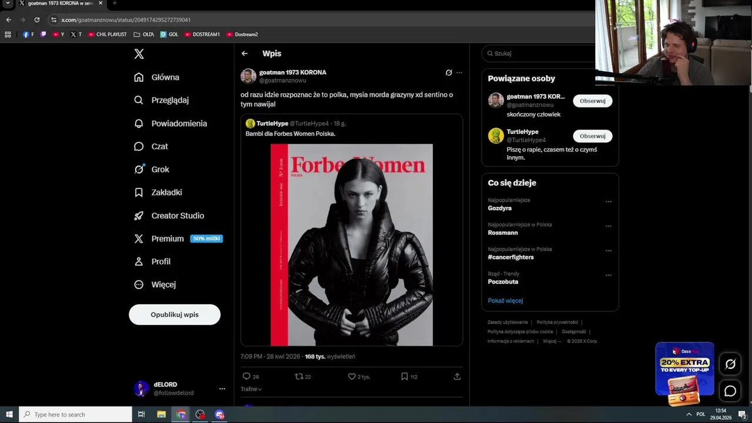Click the reply icon with 26 replies
752x423 pixels.
(x=247, y=377)
